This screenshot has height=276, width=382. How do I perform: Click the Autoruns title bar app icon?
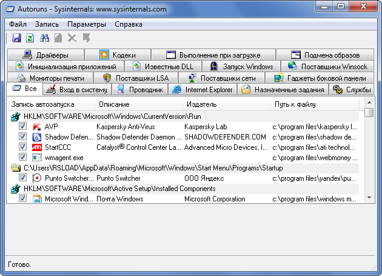(x=10, y=9)
